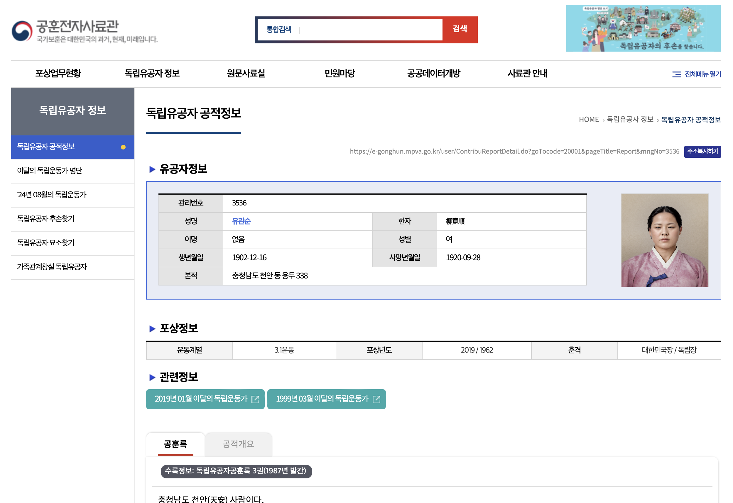Expand the 관련정보 section triangle

coord(152,377)
